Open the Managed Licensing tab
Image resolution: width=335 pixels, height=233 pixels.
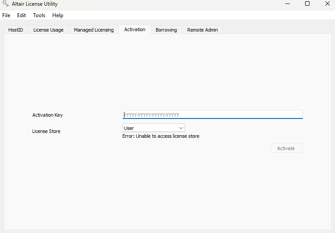click(x=94, y=30)
